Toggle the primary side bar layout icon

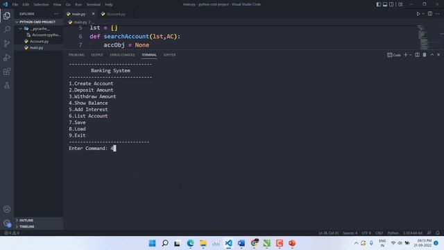pyautogui.click(x=379, y=4)
